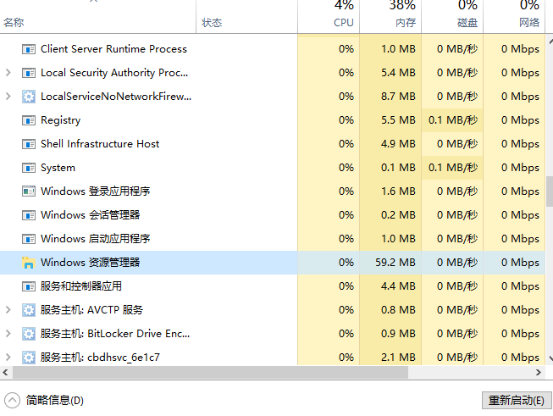
Task: Collapse details using the 简略信息 arrow icon
Action: (12, 400)
